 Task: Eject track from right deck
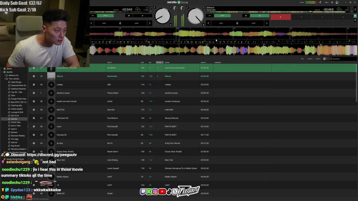click(203, 25)
